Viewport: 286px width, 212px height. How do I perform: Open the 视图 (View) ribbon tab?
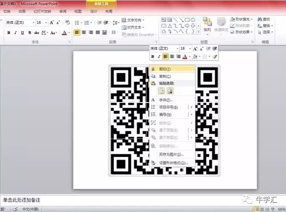pos(78,11)
